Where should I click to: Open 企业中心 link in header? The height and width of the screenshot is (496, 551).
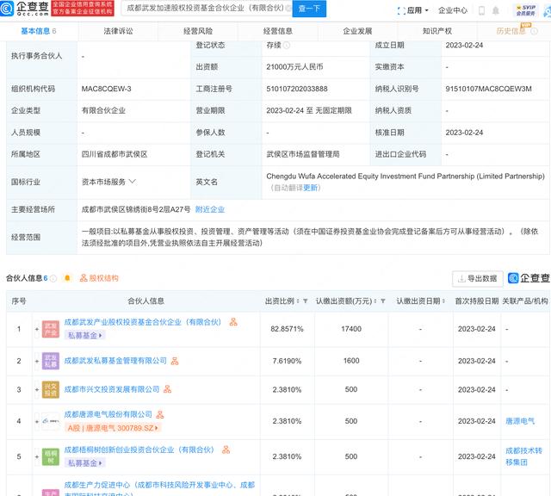(x=453, y=10)
